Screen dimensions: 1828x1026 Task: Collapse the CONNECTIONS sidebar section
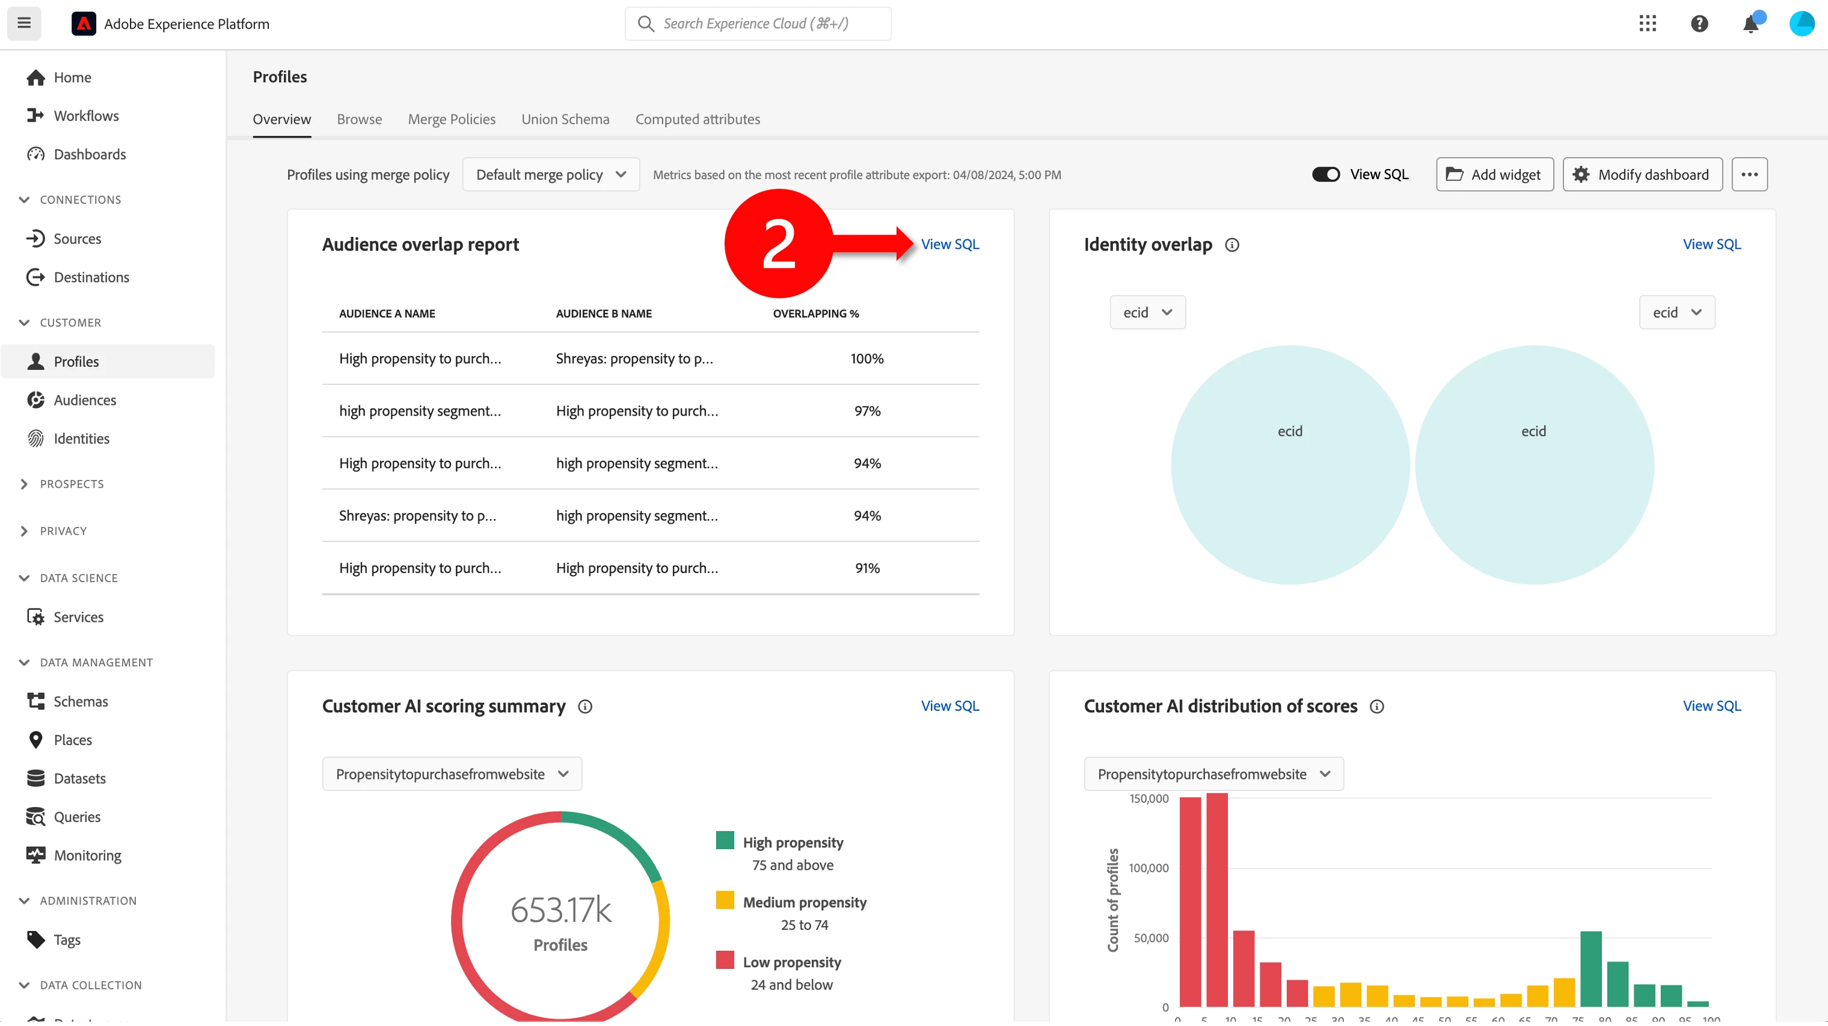coord(24,200)
